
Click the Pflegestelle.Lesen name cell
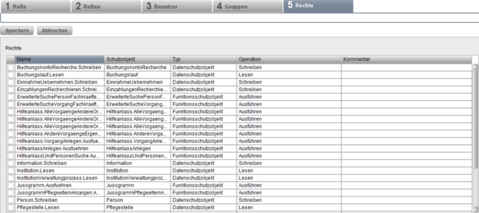(x=59, y=207)
